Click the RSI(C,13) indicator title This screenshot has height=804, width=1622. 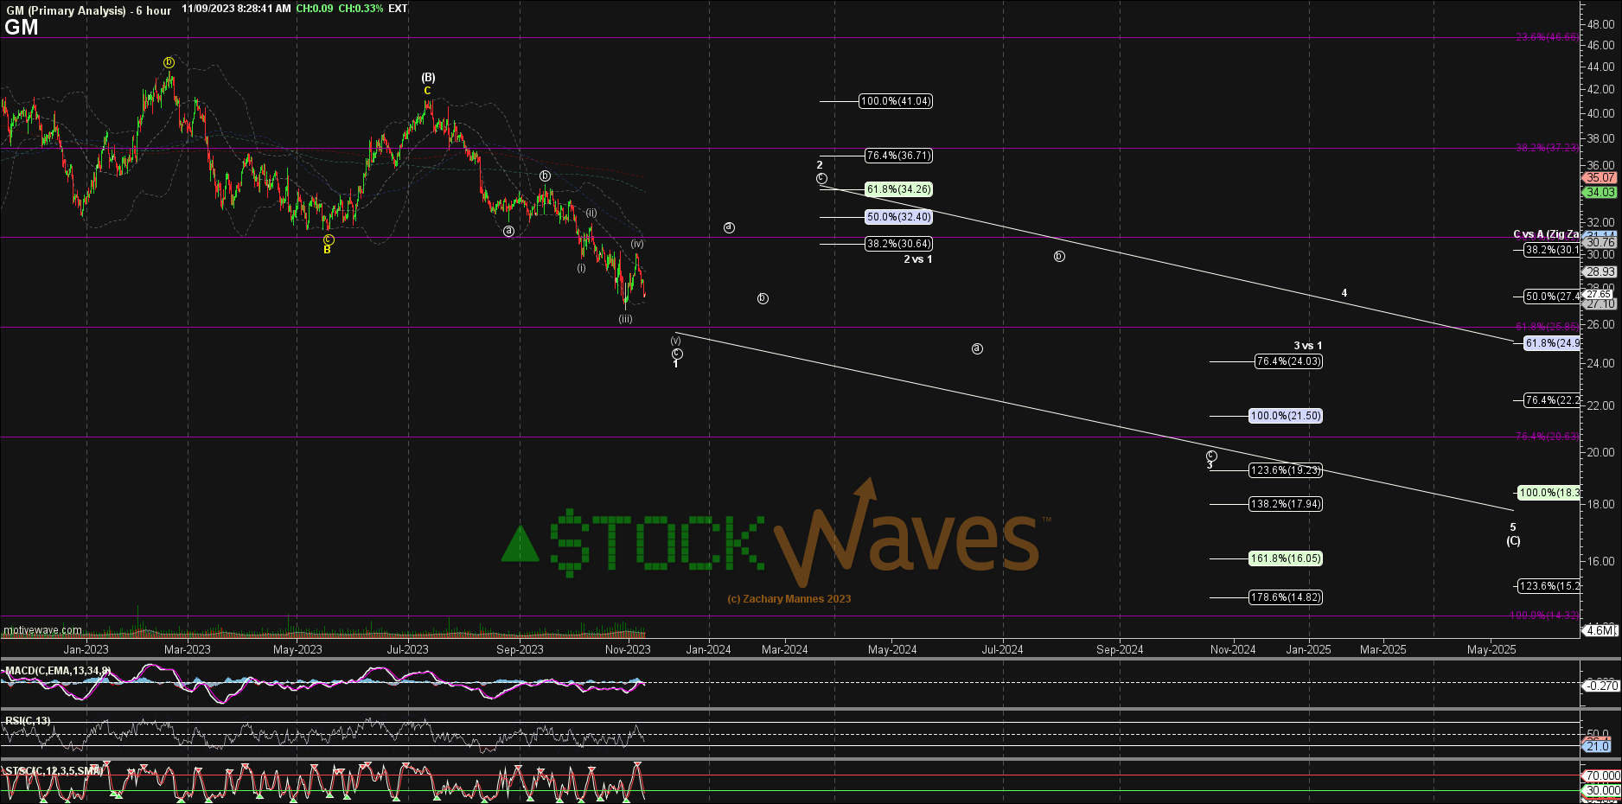tap(28, 721)
